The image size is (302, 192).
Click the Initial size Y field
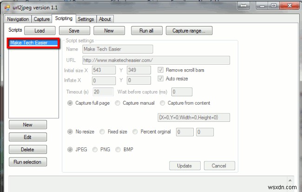pos(138,70)
